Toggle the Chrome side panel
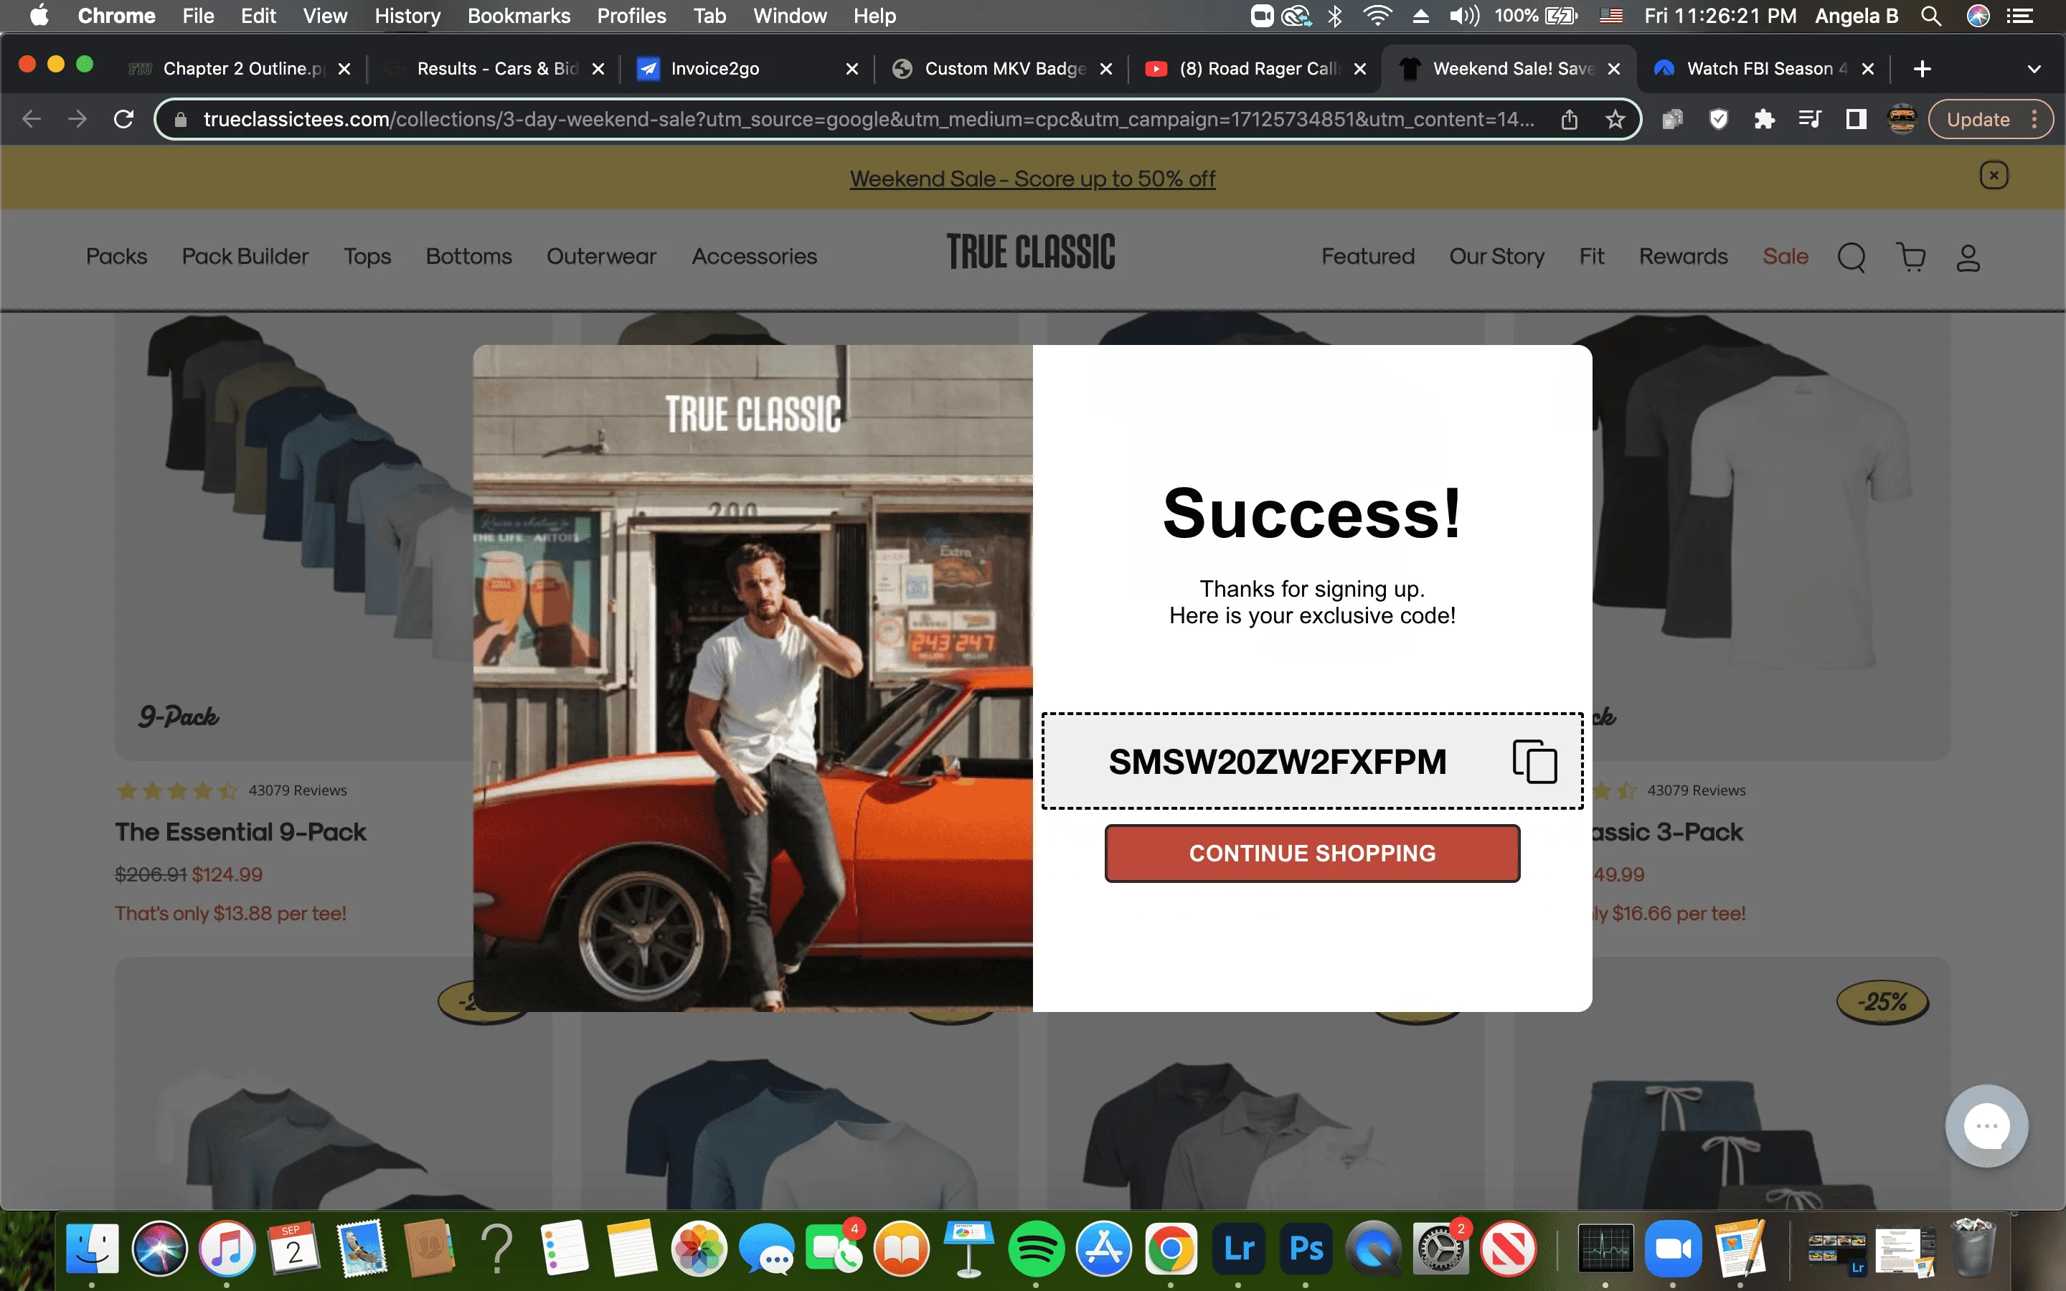Viewport: 2066px width, 1291px height. 1855,118
